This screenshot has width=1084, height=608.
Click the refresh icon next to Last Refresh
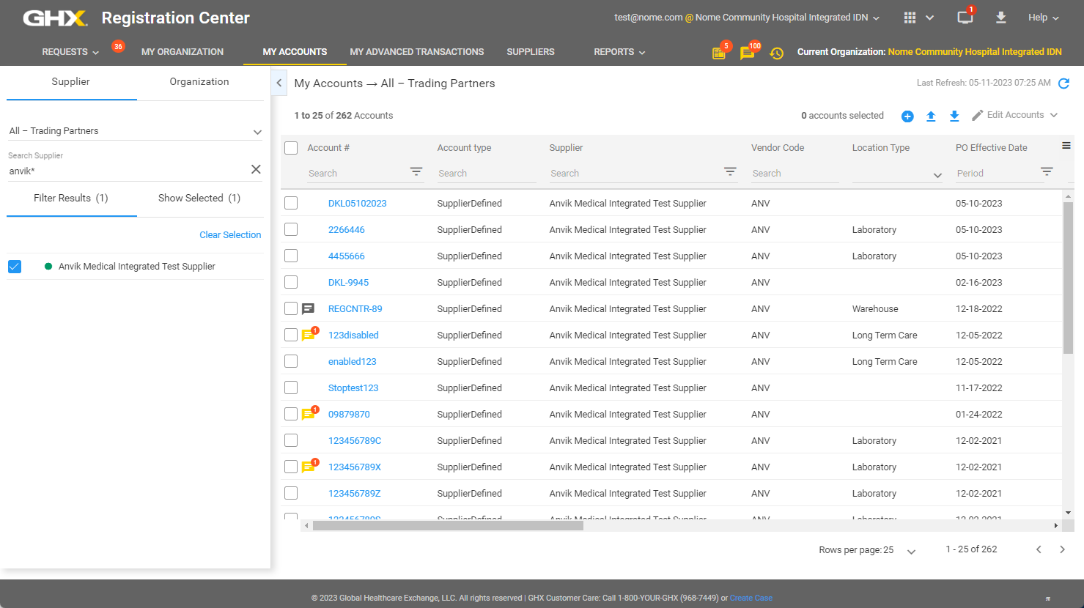[x=1063, y=84]
